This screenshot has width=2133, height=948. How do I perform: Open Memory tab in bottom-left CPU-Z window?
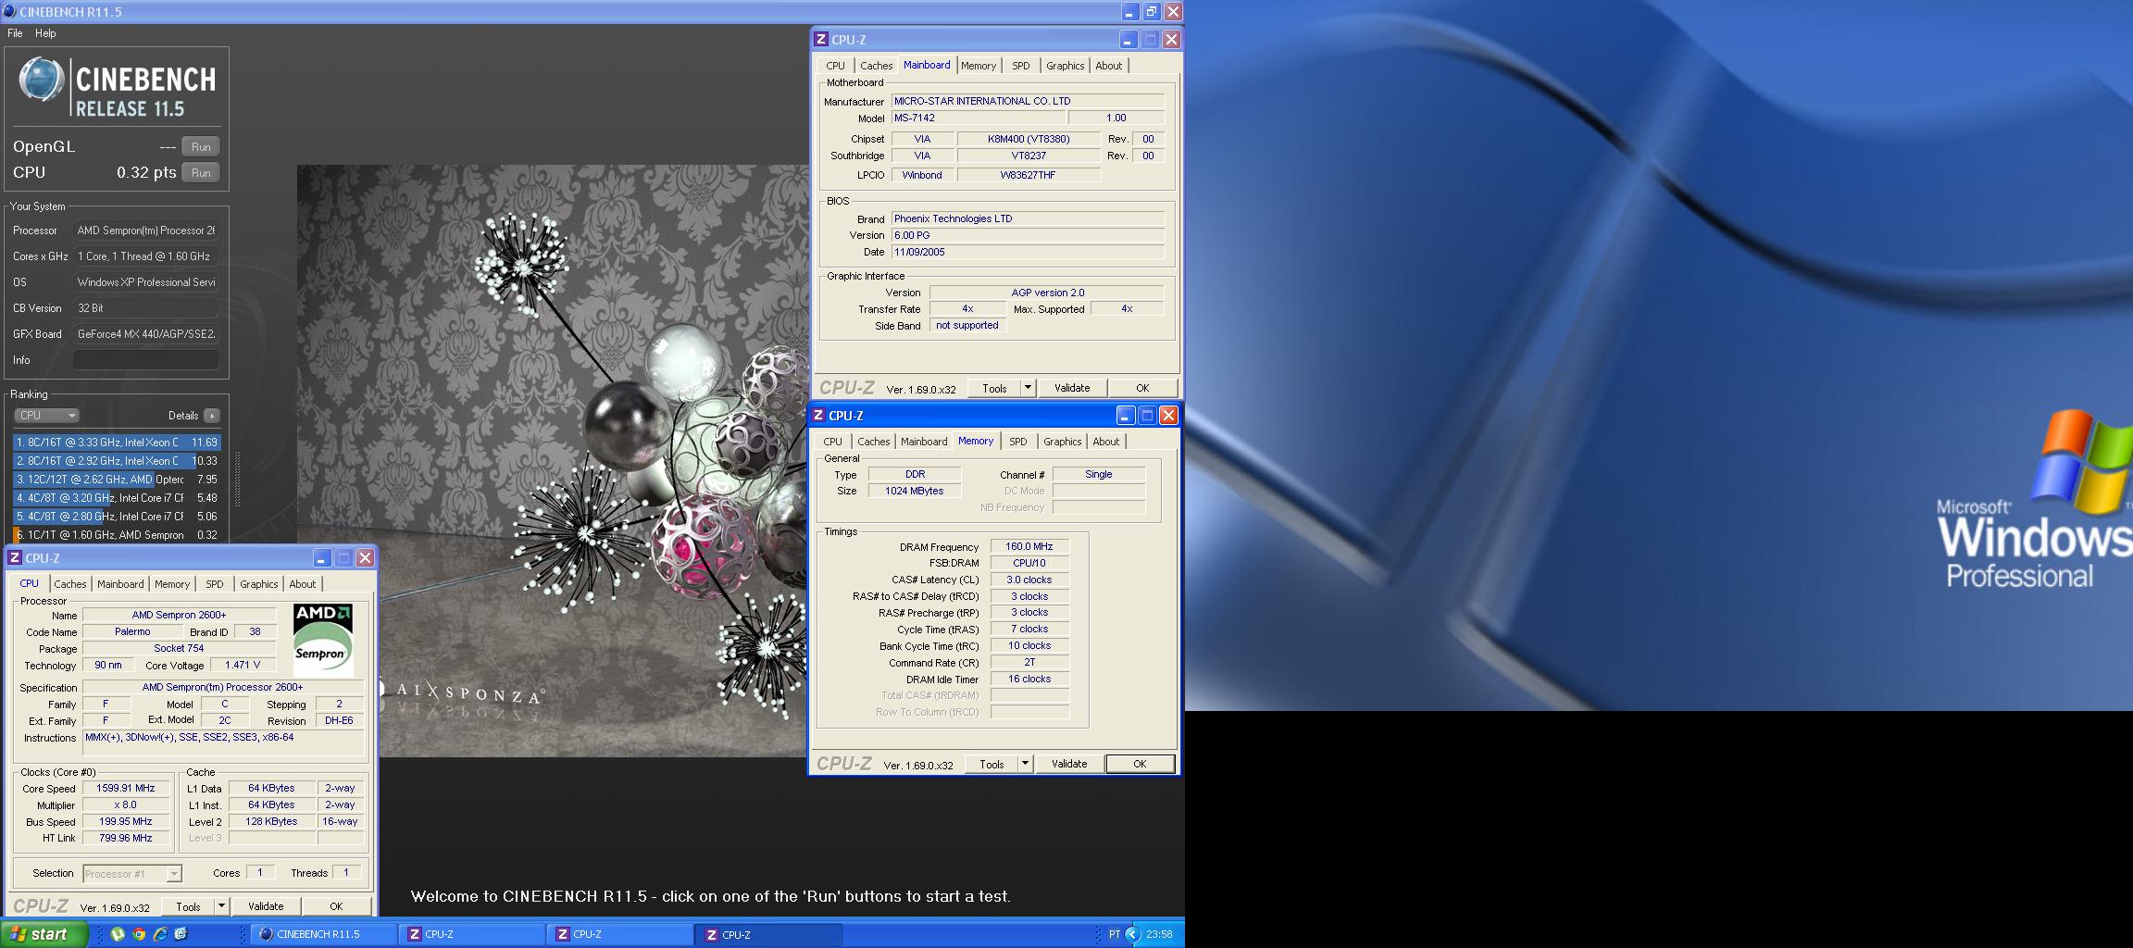pyautogui.click(x=172, y=584)
